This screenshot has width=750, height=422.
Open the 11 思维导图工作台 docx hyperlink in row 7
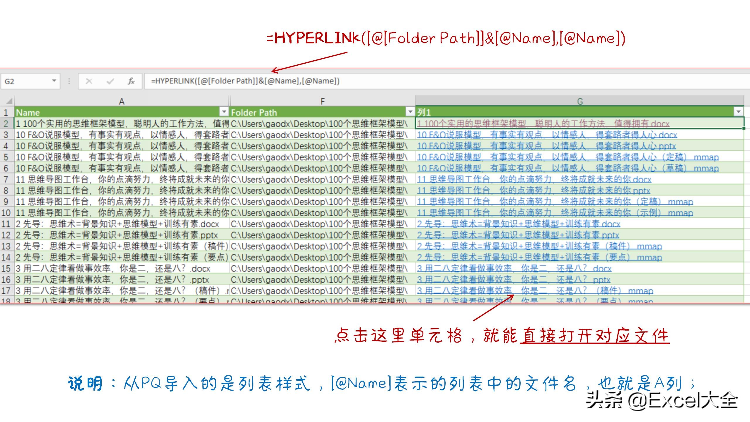pos(534,179)
